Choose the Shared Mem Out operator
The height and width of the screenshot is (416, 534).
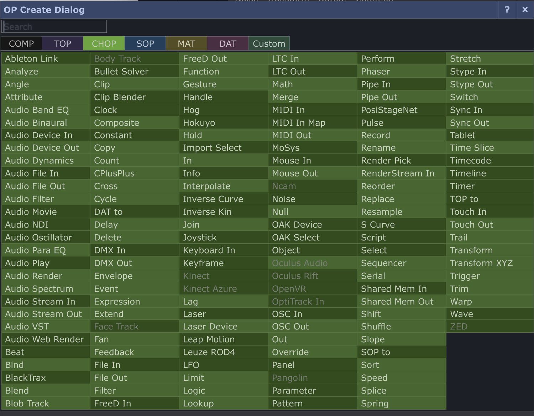[402, 302]
